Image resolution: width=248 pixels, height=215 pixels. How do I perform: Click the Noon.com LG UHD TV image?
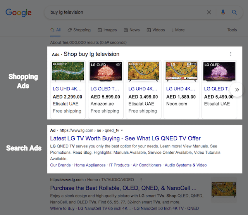180,72
